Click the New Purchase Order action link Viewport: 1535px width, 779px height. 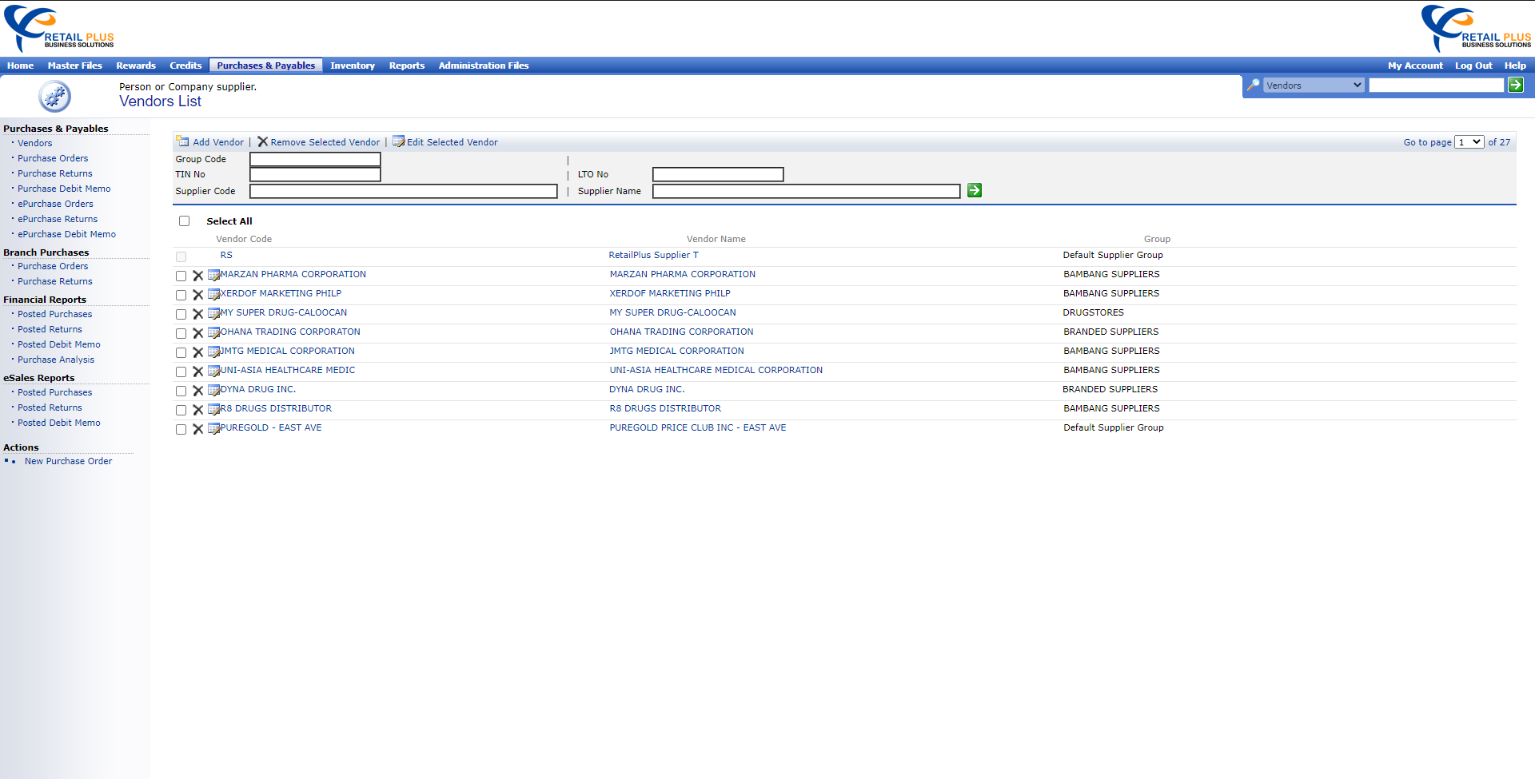click(x=68, y=461)
